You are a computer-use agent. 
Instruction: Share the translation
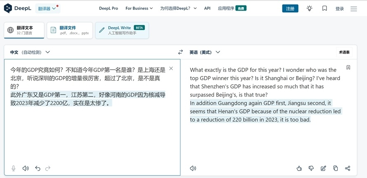point(348,168)
